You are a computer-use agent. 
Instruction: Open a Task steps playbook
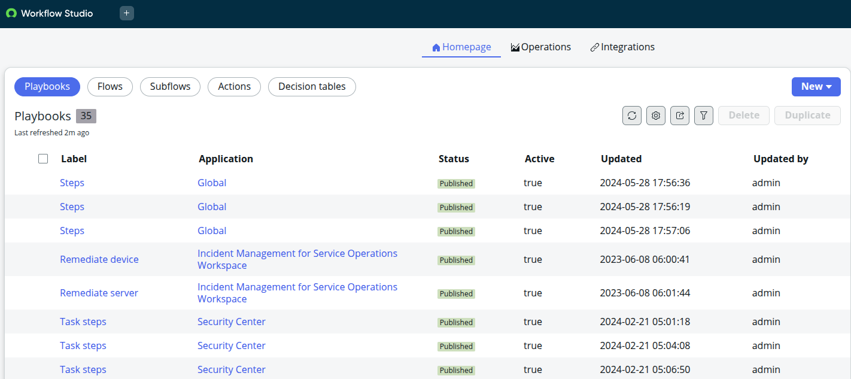coord(83,322)
